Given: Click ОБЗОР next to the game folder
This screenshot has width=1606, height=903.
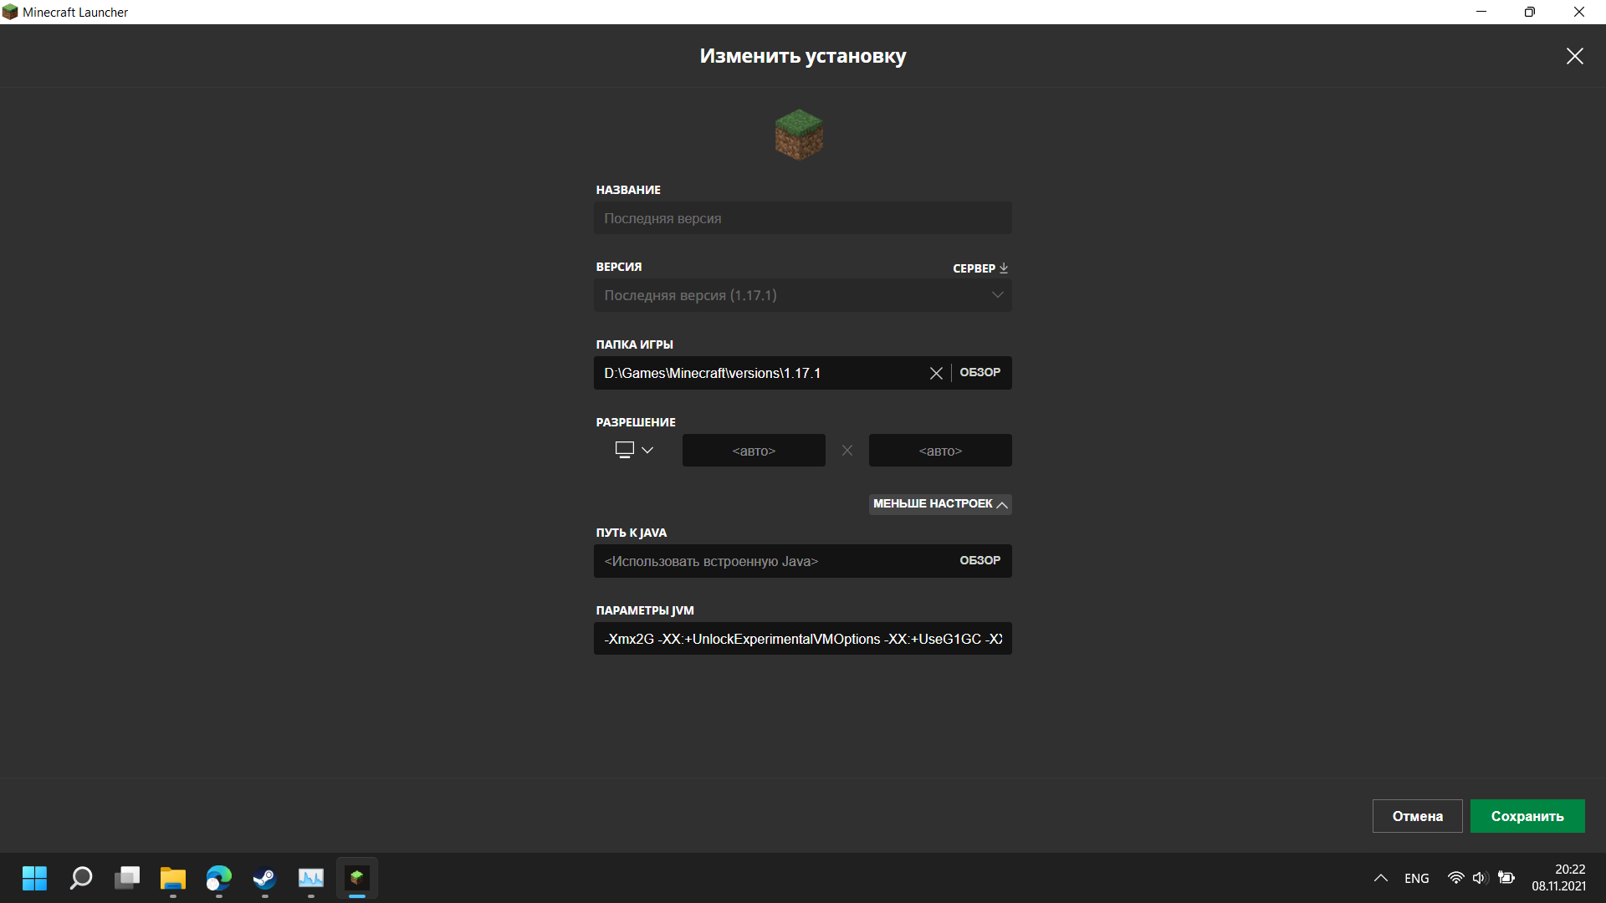Looking at the screenshot, I should [979, 373].
